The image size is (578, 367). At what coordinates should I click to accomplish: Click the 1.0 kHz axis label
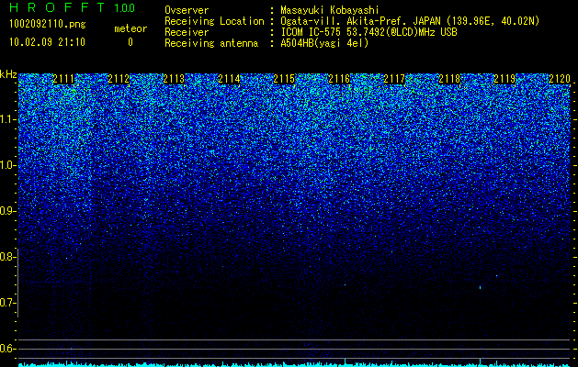[x=7, y=165]
